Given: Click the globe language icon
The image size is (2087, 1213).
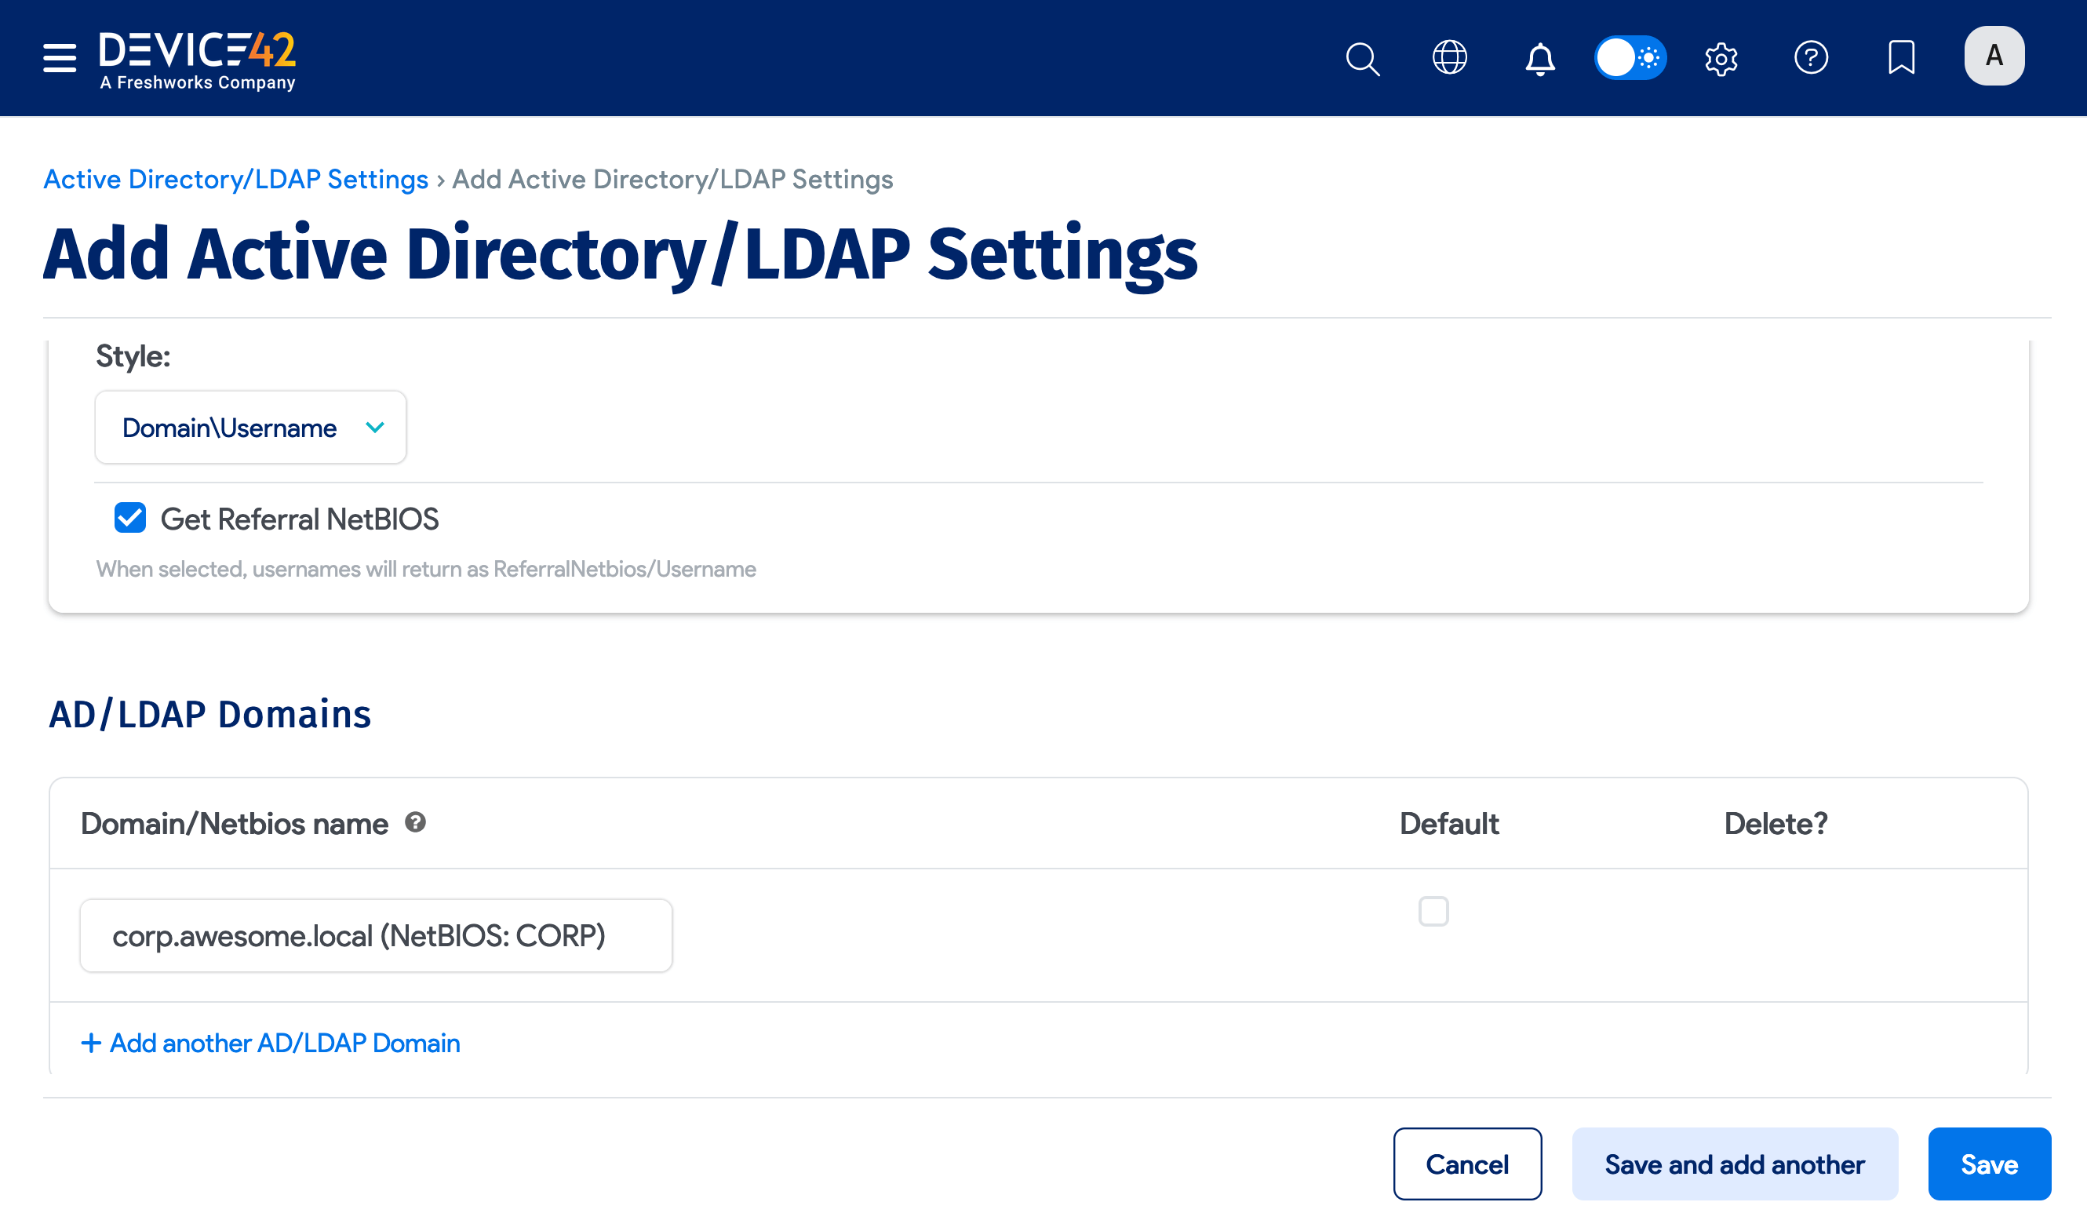Looking at the screenshot, I should [1449, 58].
